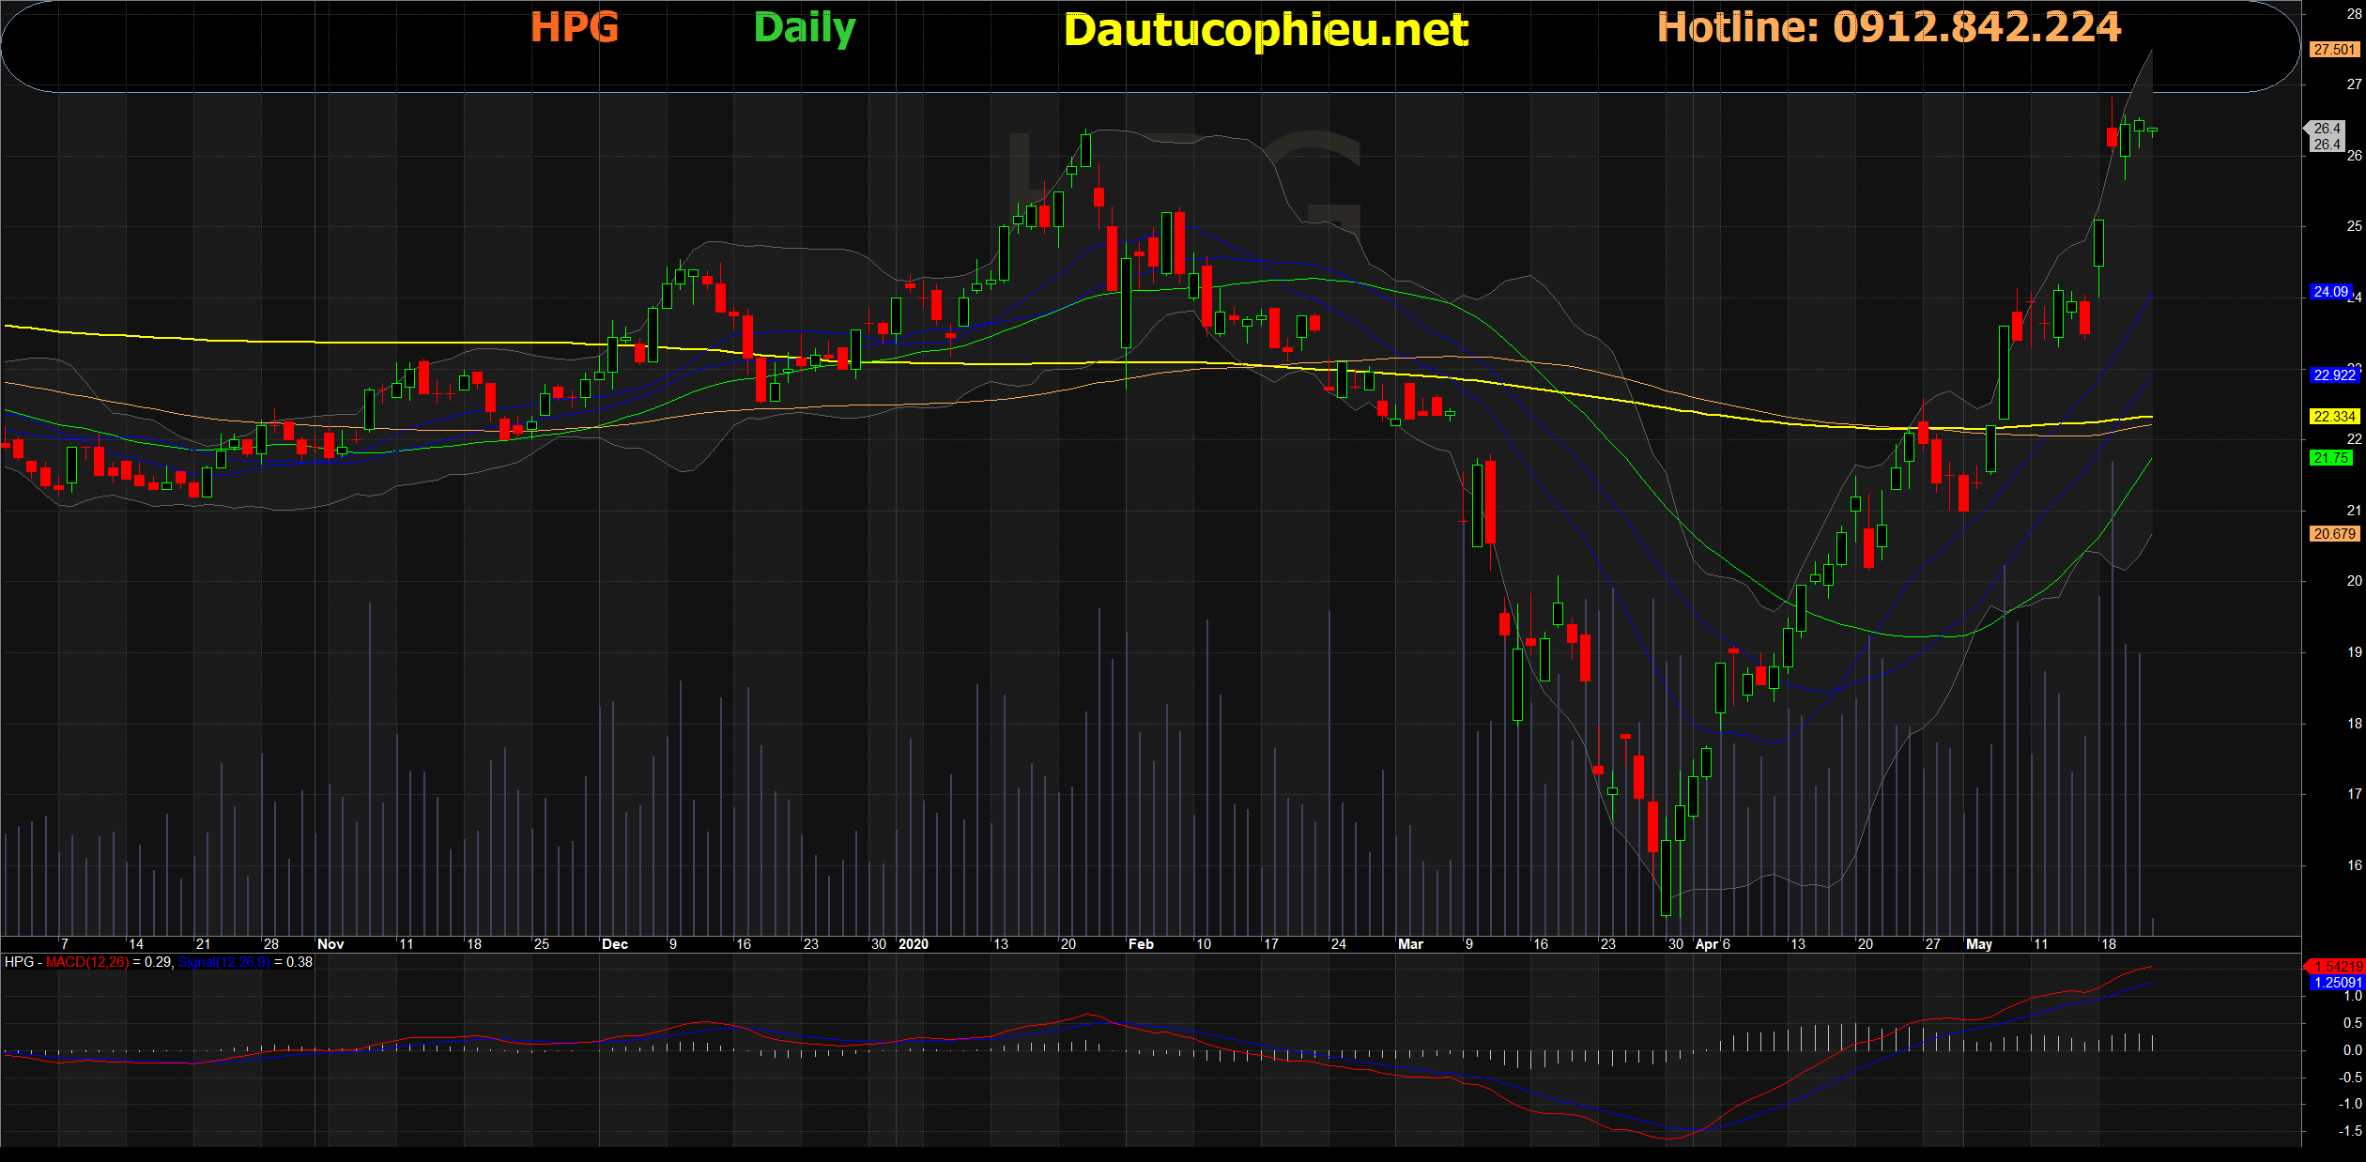Click the orange HPG ticker title
Screen dimensions: 2366x1162
tap(575, 27)
